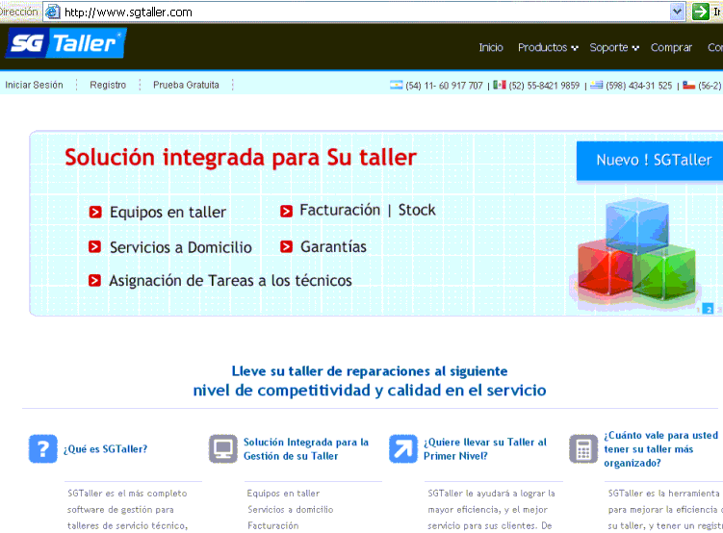Open the ¿Qué es SGTaller? link
The width and height of the screenshot is (723, 533).
[106, 449]
